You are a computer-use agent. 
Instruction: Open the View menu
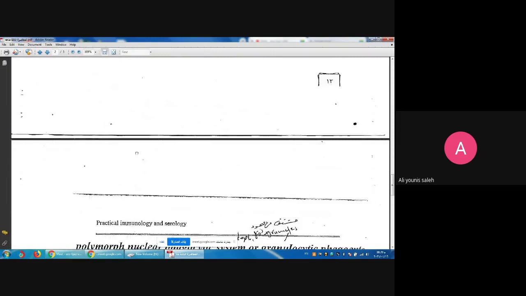pos(21,44)
